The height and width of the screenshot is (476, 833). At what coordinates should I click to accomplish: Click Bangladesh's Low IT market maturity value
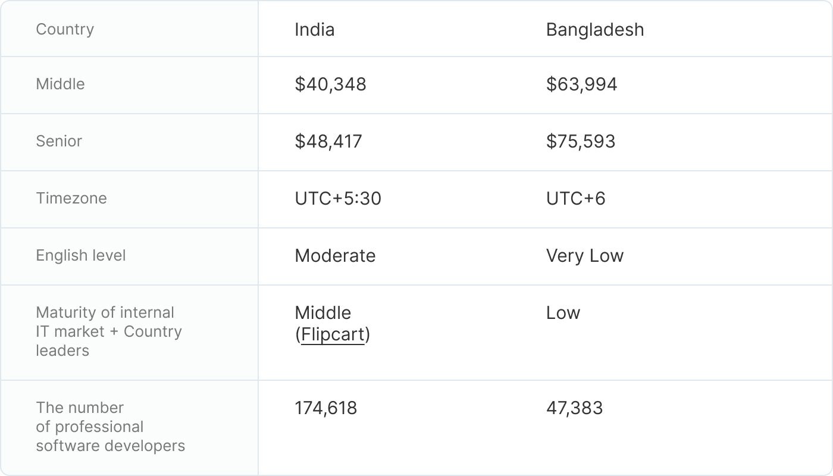(563, 313)
